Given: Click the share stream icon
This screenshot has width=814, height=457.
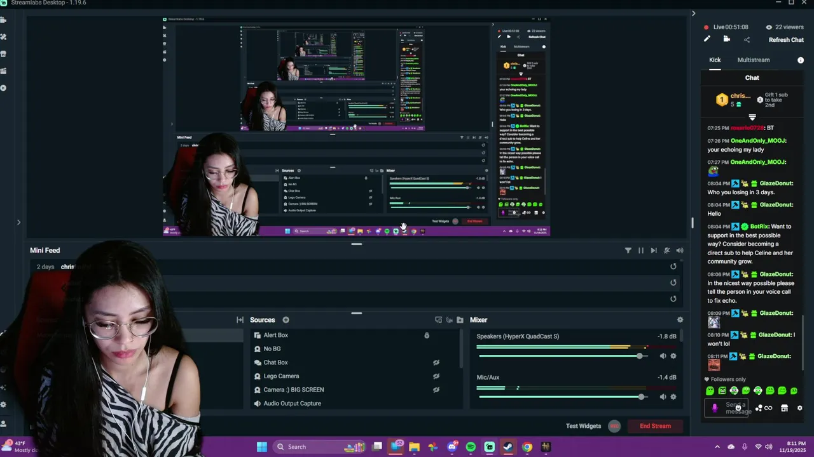Looking at the screenshot, I should 747,39.
